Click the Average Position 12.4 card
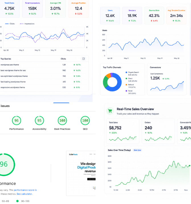191x204 pixels. pyautogui.click(x=79, y=9)
